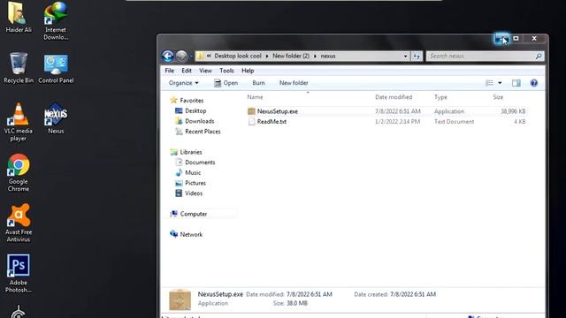
Task: Click the Burn toolbar button
Action: (258, 83)
